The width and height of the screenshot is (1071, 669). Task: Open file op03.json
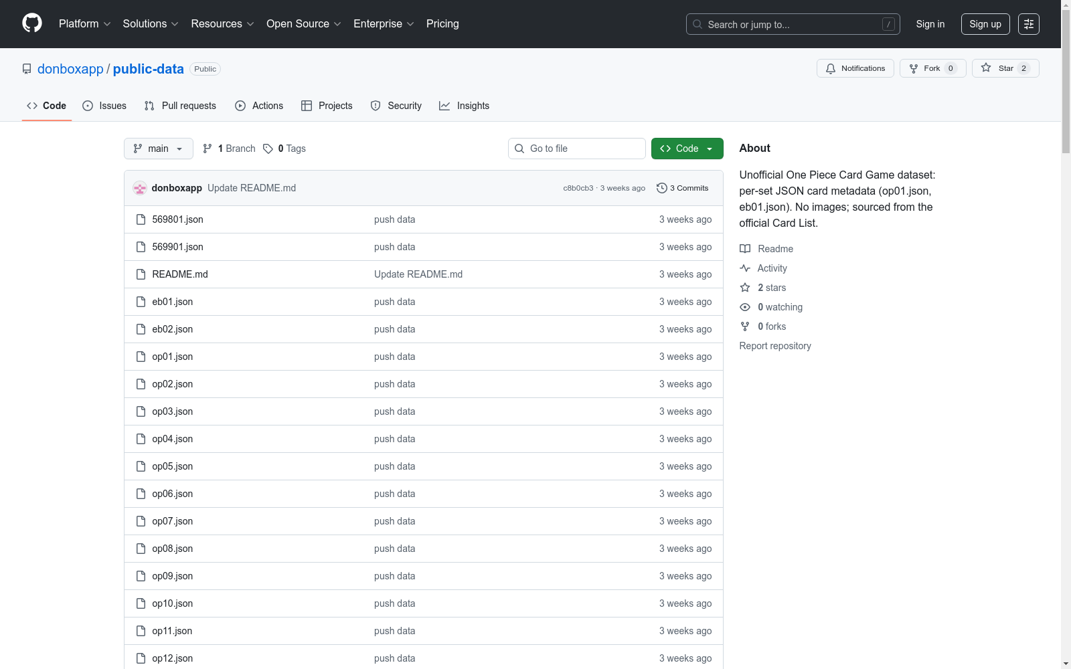pos(173,411)
